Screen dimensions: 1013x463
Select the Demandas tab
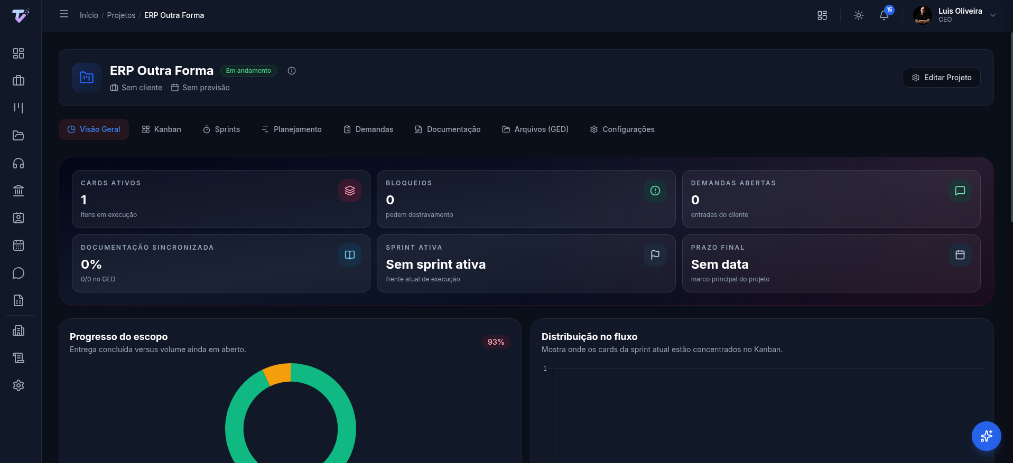point(368,129)
